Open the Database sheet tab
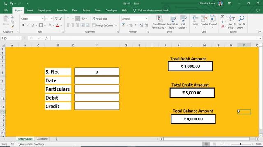Image resolution: width=263 pixels, height=147 pixels. 42,139
